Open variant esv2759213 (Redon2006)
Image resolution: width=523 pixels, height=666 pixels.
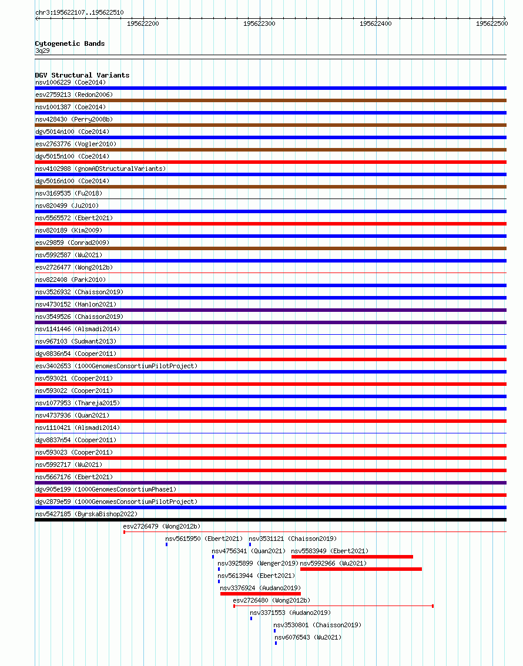click(x=74, y=95)
